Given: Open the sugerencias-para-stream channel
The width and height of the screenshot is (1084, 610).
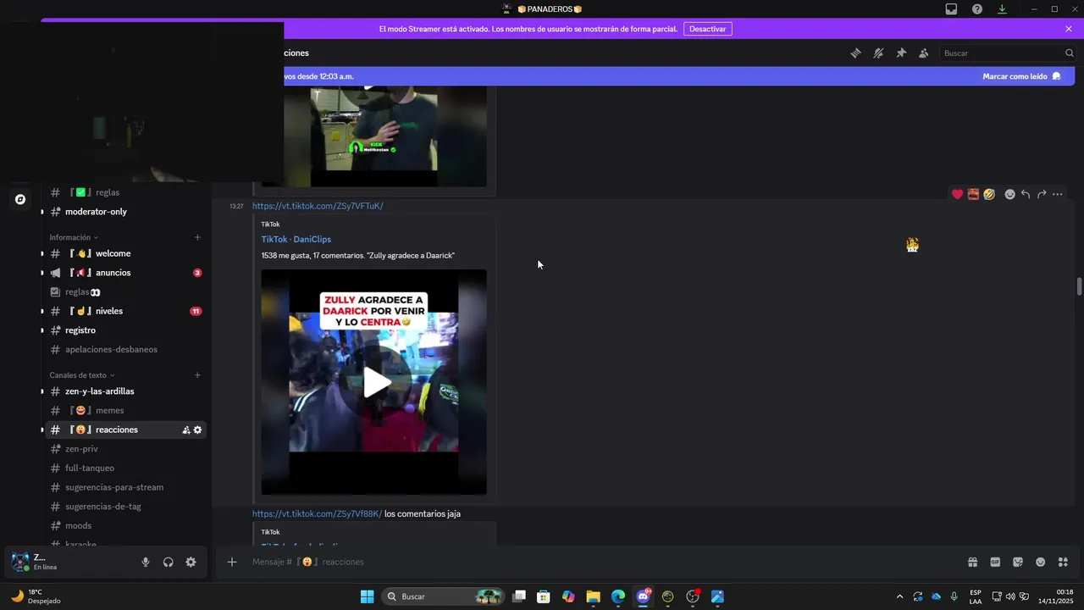Looking at the screenshot, I should (125, 487).
